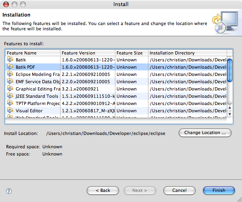The width and height of the screenshot is (242, 202).
Task: Sort by the Feature Size column header
Action: (131, 53)
